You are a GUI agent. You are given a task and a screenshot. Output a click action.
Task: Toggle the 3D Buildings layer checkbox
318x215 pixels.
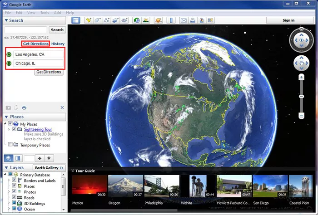pos(14,202)
